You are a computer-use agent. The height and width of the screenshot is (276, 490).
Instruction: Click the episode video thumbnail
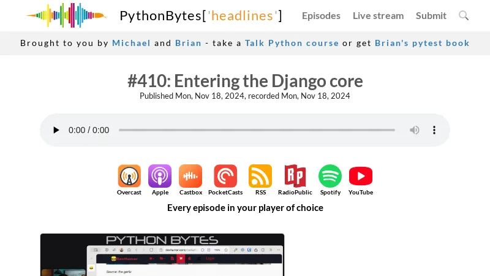(162, 255)
